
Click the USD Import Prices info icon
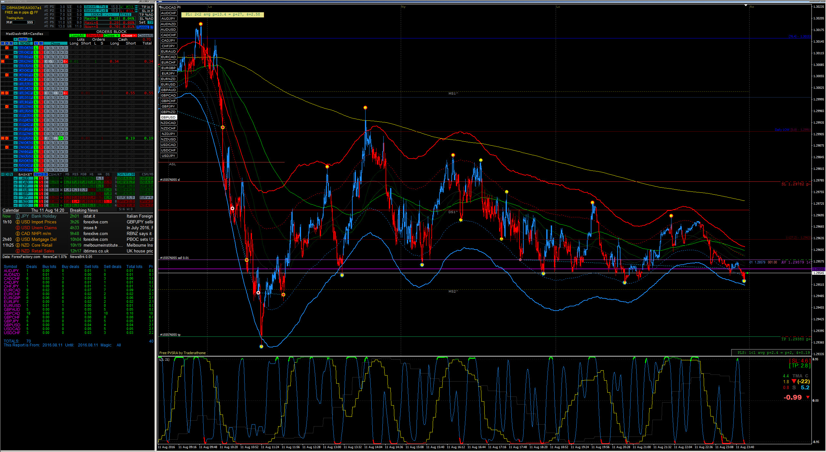coord(18,222)
